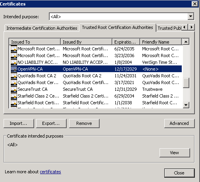Click expiration date 1/1/2038
The image size is (200, 182).
(123, 103)
